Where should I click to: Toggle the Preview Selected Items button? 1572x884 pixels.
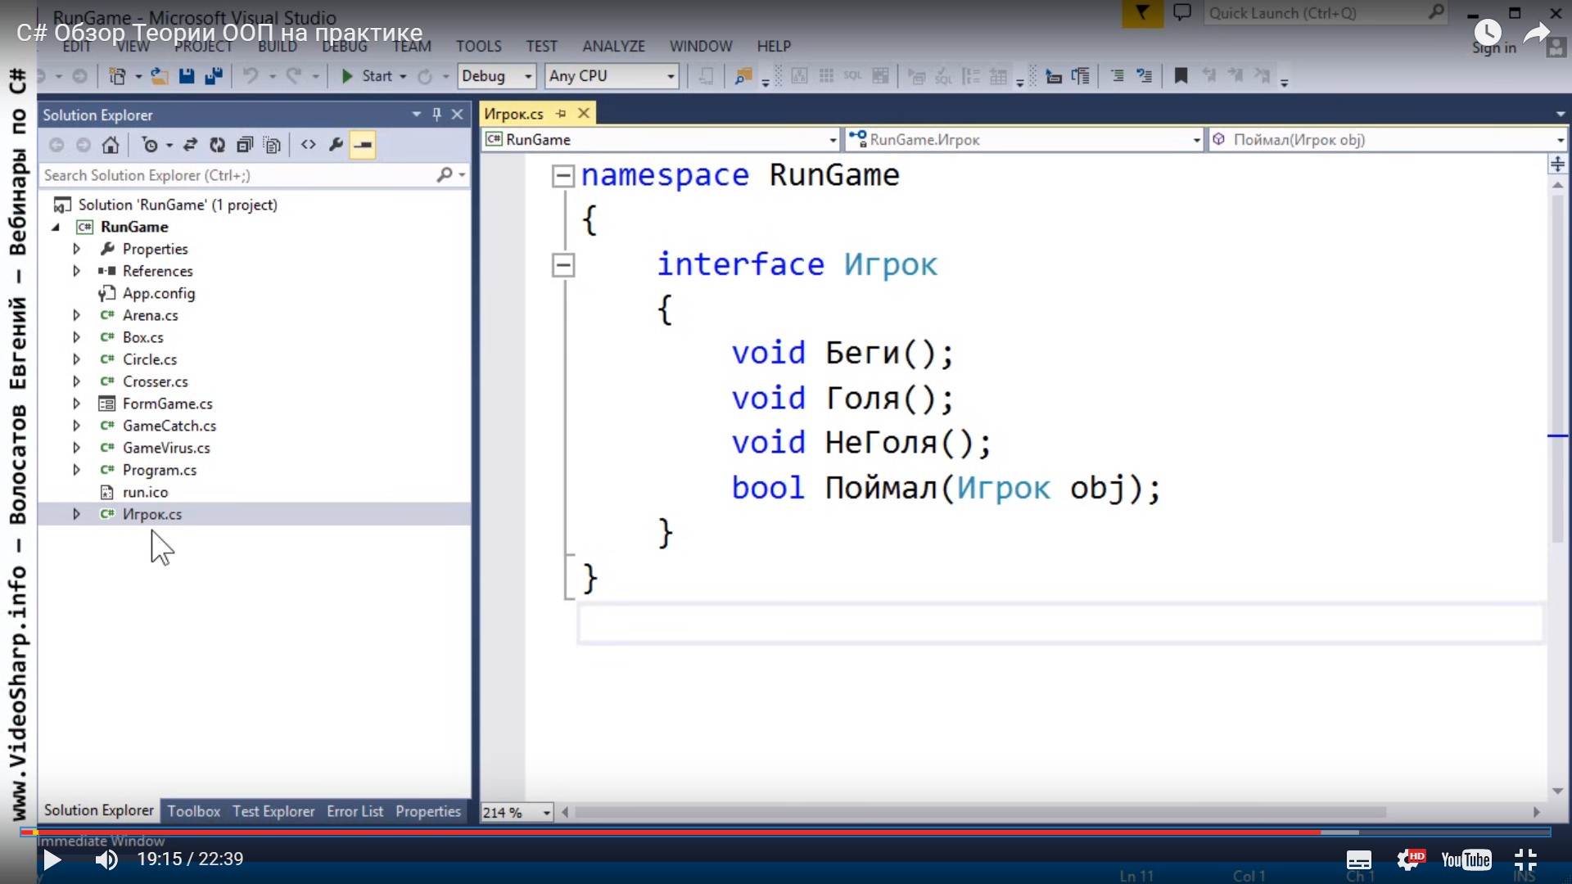(363, 145)
